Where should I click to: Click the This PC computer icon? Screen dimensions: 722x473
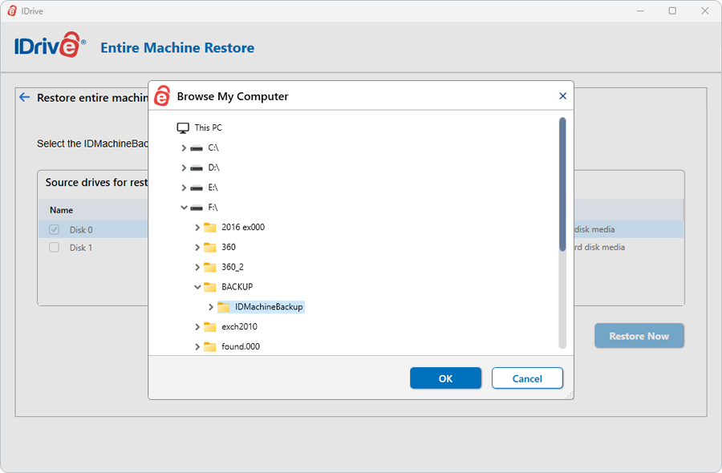183,128
